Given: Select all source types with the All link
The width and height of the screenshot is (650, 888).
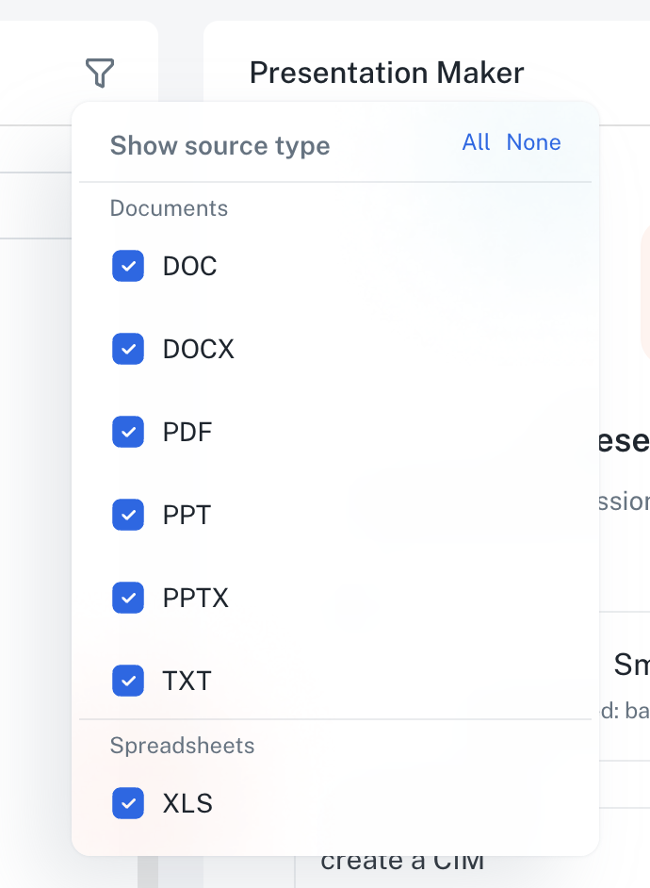Looking at the screenshot, I should pos(476,142).
